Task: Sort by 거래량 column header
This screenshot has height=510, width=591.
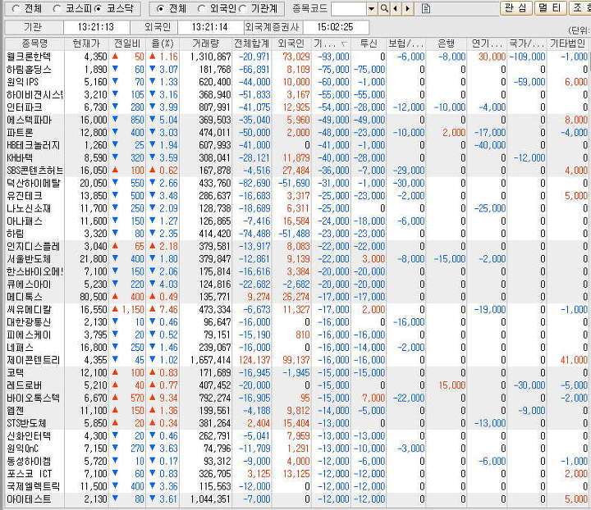Action: (206, 43)
